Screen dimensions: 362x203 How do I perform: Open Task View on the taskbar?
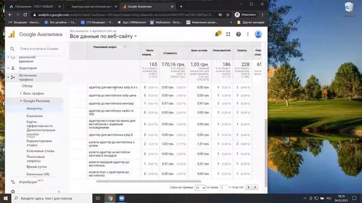click(x=98, y=198)
